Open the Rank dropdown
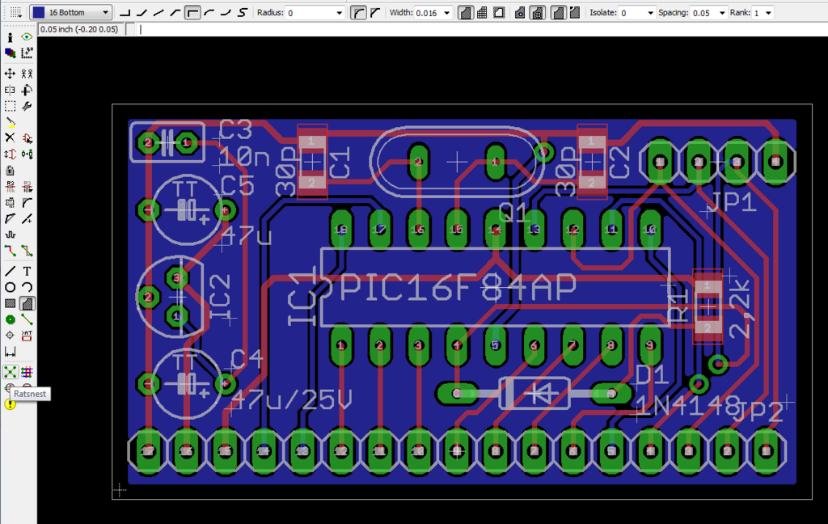This screenshot has height=524, width=828. coord(768,13)
